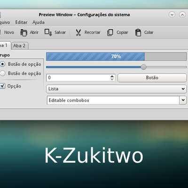Viewport: 188px width, 188px height.
Task: Click the Colar toolbar label
Action: pyautogui.click(x=149, y=32)
